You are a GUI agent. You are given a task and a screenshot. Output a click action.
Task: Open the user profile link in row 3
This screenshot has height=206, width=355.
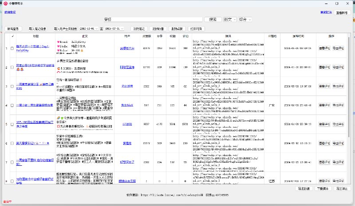pyautogui.click(x=127, y=86)
